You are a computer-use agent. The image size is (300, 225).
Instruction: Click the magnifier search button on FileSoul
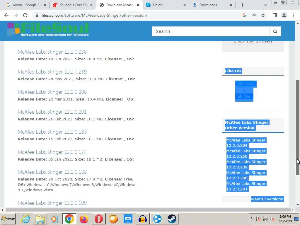point(275,31)
